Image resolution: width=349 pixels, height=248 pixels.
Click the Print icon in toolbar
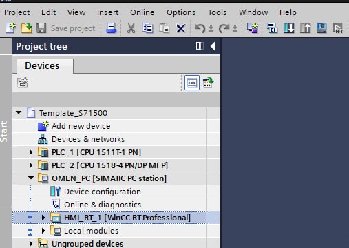tap(112, 28)
